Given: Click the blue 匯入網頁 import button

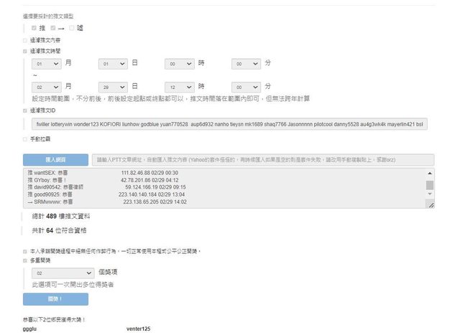Looking at the screenshot, I should tap(55, 159).
